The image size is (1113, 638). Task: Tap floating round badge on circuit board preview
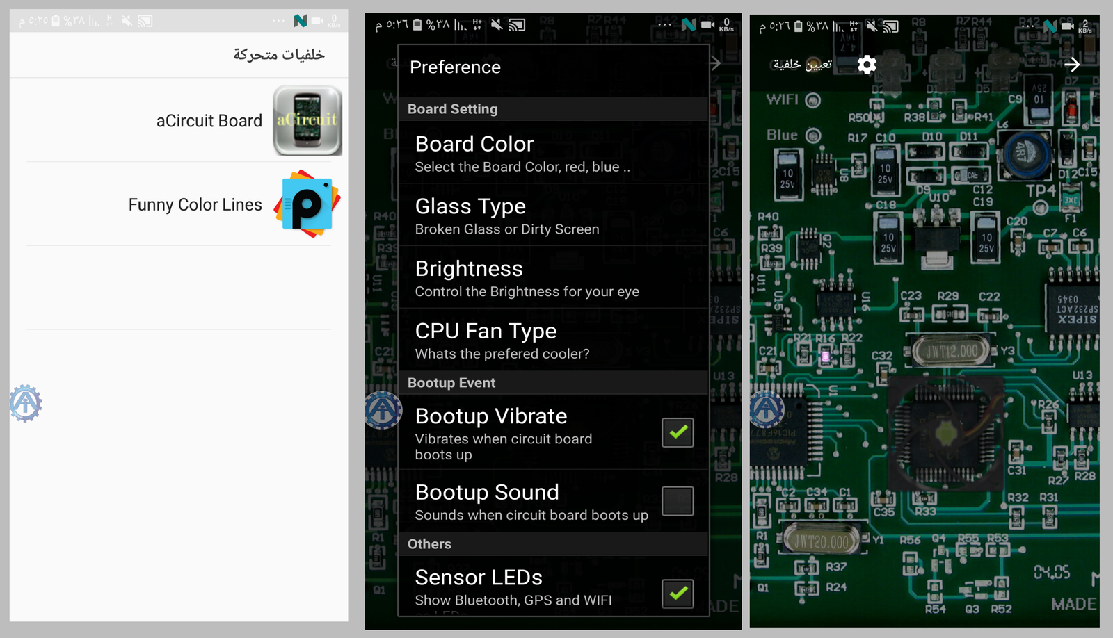(767, 409)
